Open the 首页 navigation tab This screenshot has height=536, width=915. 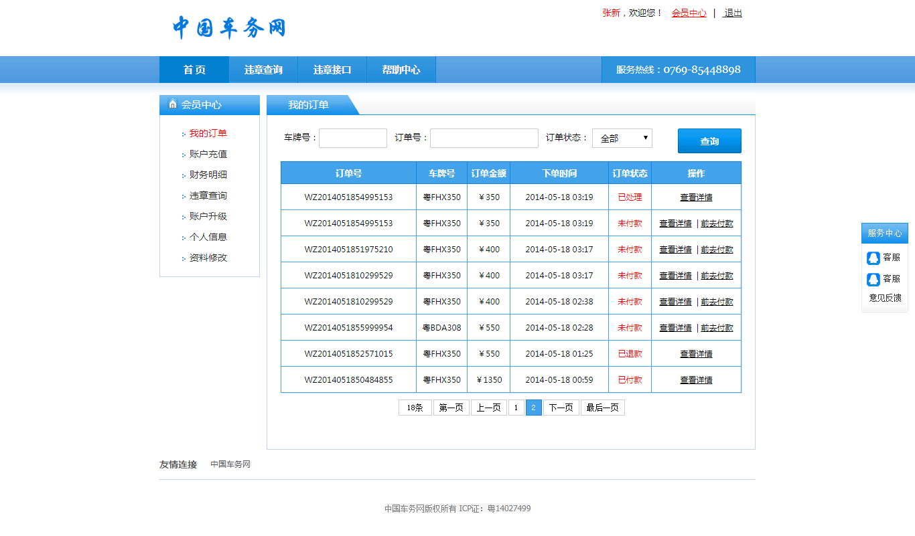(x=194, y=70)
